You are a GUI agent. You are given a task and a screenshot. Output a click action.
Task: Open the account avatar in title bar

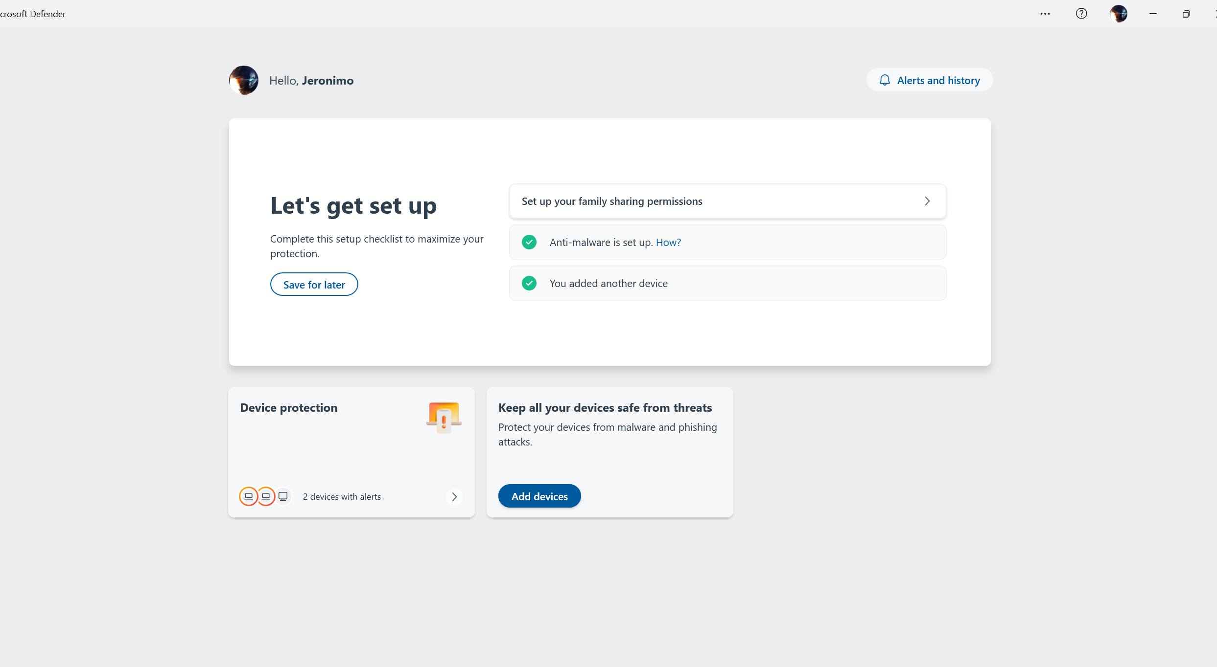1119,14
